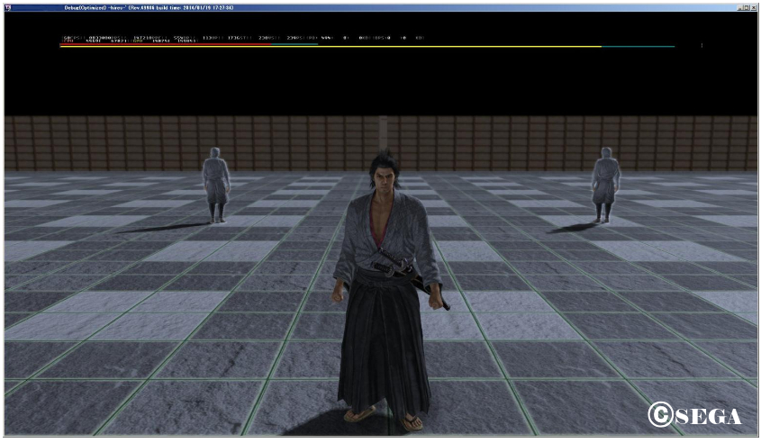Screen dimensions: 761x443
Task: Minimize the Debug(Optimized) window
Action: 738,7
